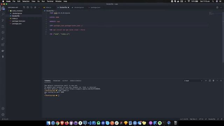Collapse all folders in Explorer

click(x=35, y=7)
